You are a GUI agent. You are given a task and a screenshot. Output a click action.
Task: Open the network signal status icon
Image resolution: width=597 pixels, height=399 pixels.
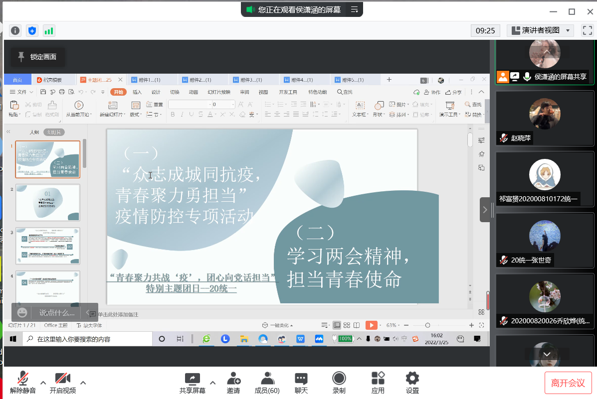tap(49, 31)
